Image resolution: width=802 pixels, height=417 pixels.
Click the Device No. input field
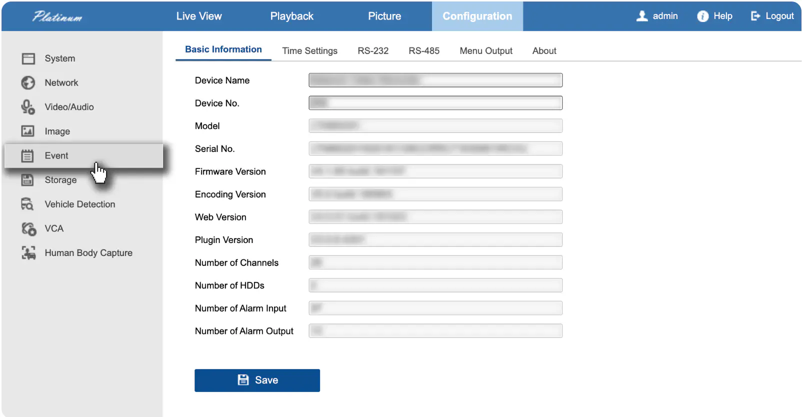click(435, 103)
